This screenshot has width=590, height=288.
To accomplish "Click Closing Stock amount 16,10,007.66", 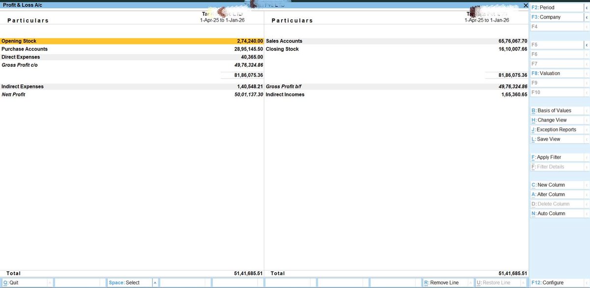I will (x=512, y=49).
